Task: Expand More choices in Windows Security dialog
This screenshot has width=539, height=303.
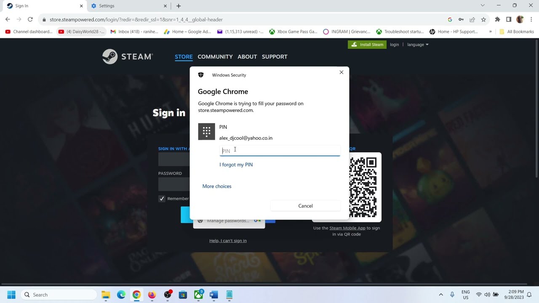Action: pos(217,186)
